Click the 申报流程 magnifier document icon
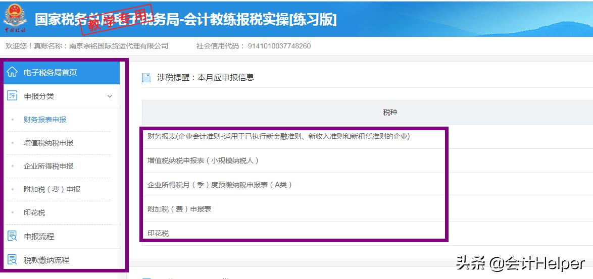The width and height of the screenshot is (593, 279). 12,236
